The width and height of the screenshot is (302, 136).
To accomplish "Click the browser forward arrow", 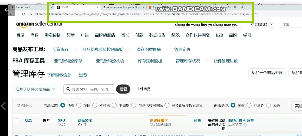I will (18, 14).
